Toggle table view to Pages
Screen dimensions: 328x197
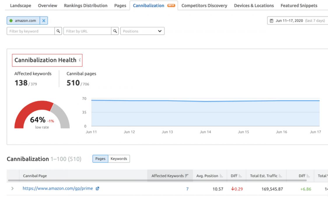coord(100,159)
